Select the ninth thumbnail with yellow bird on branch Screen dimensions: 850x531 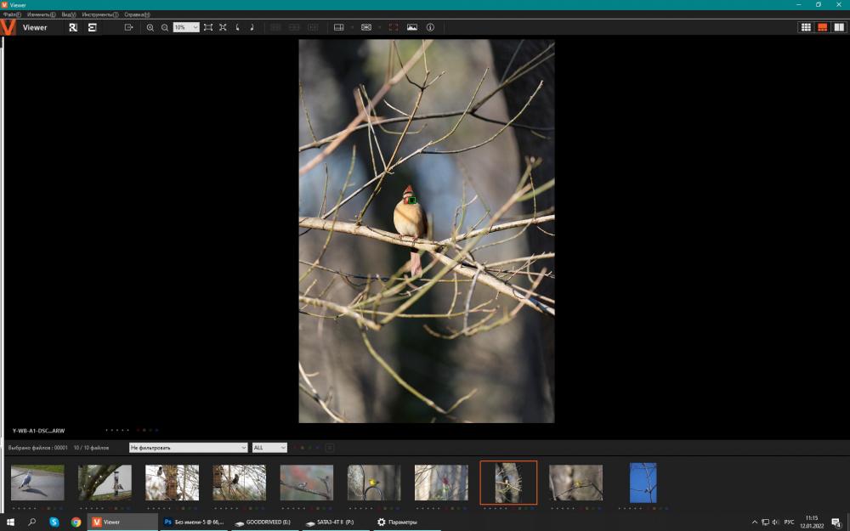[575, 483]
